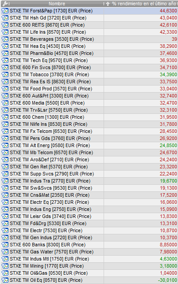This screenshot has height=284, width=178.
Task: Click the chart icon beside STXE TM Forst&Pap
Action: pos(5,11)
